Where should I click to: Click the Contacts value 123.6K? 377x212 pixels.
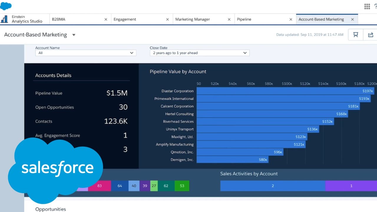116,121
